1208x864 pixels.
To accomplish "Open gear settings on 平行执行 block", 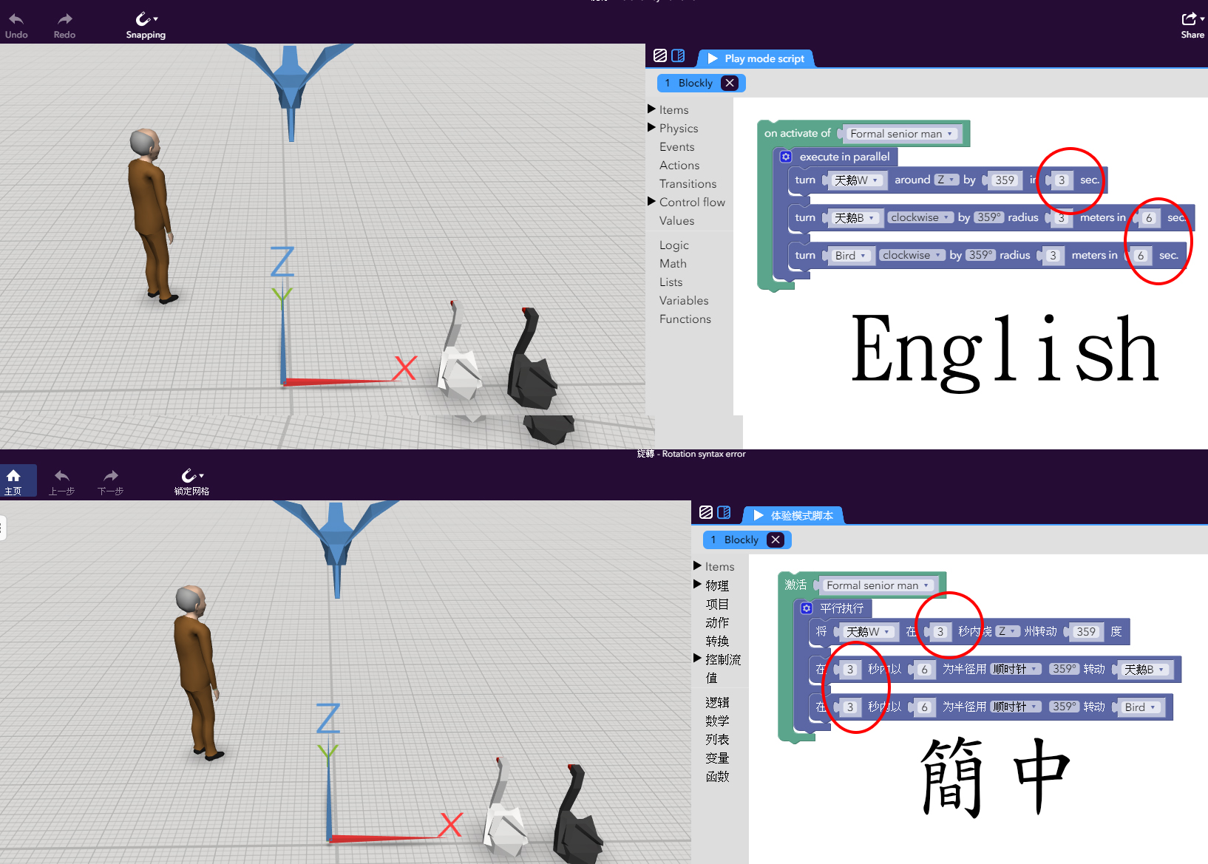I will coord(807,608).
